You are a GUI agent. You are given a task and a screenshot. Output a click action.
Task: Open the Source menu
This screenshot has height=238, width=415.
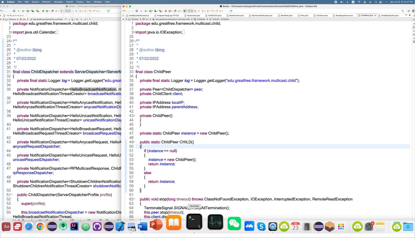point(35,2)
